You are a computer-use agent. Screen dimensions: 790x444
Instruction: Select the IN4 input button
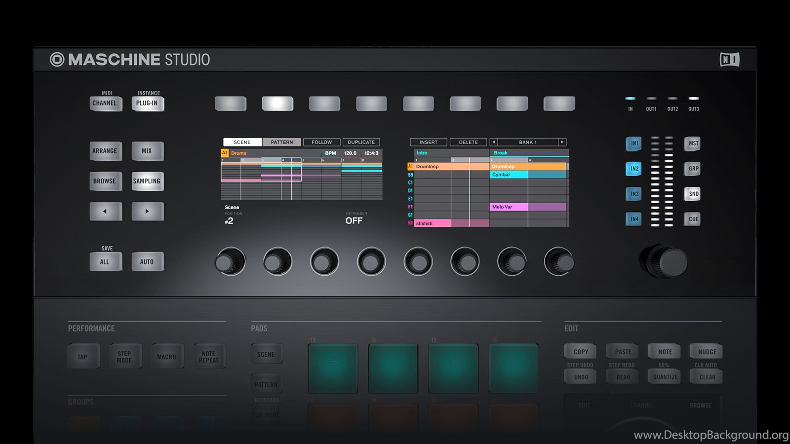(x=634, y=219)
